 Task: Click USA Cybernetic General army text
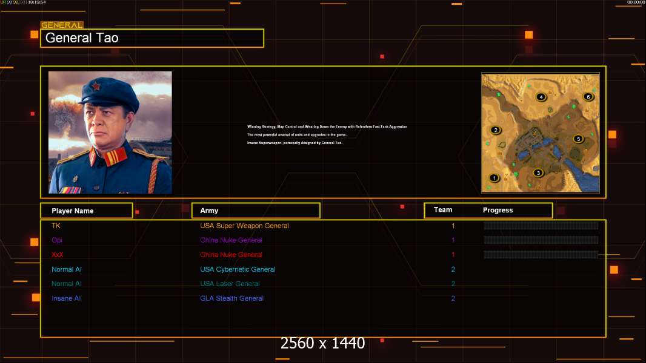click(238, 269)
